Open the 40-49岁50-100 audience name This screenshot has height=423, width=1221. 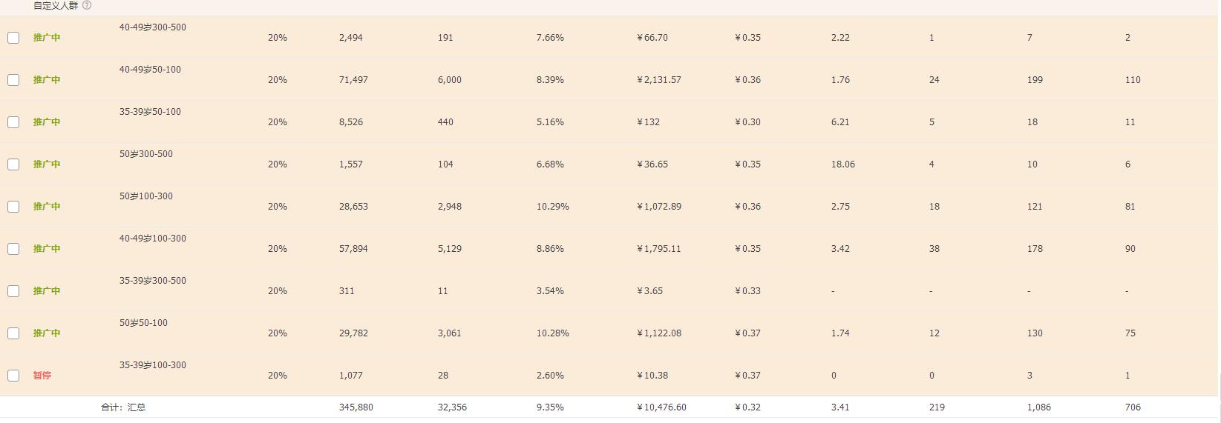[x=150, y=70]
